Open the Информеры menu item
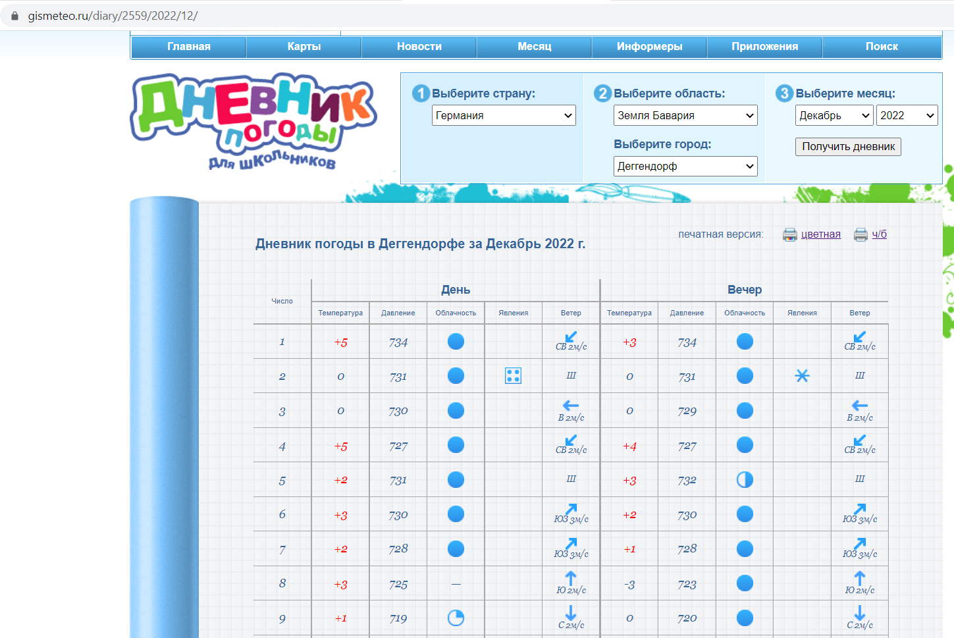This screenshot has height=638, width=954. tap(650, 47)
